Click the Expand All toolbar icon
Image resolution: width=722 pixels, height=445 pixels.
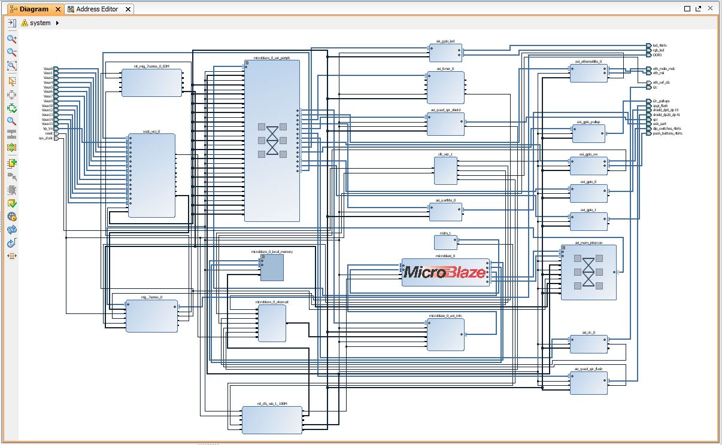[11, 148]
